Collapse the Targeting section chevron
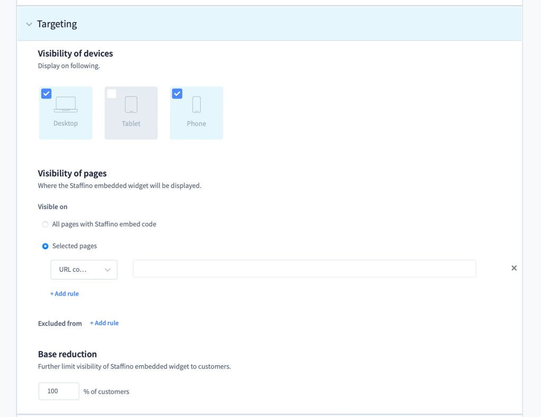The height and width of the screenshot is (417, 541). [x=29, y=24]
